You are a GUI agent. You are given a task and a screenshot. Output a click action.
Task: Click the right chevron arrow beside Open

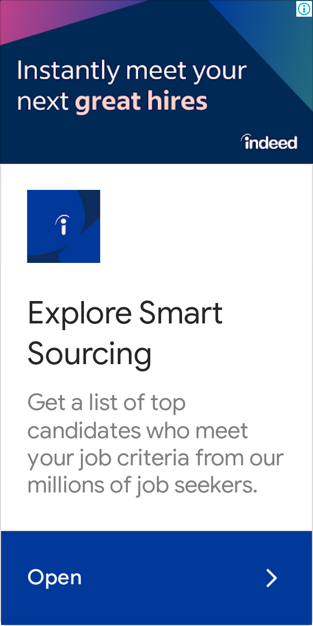tap(271, 578)
